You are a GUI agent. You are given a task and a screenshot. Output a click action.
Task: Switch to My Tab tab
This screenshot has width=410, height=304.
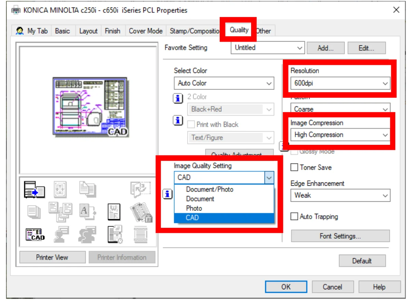coord(32,31)
